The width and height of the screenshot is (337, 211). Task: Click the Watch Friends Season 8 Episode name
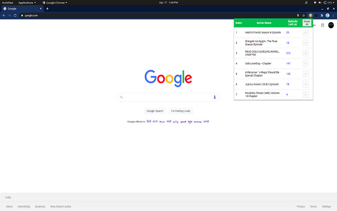[263, 33]
